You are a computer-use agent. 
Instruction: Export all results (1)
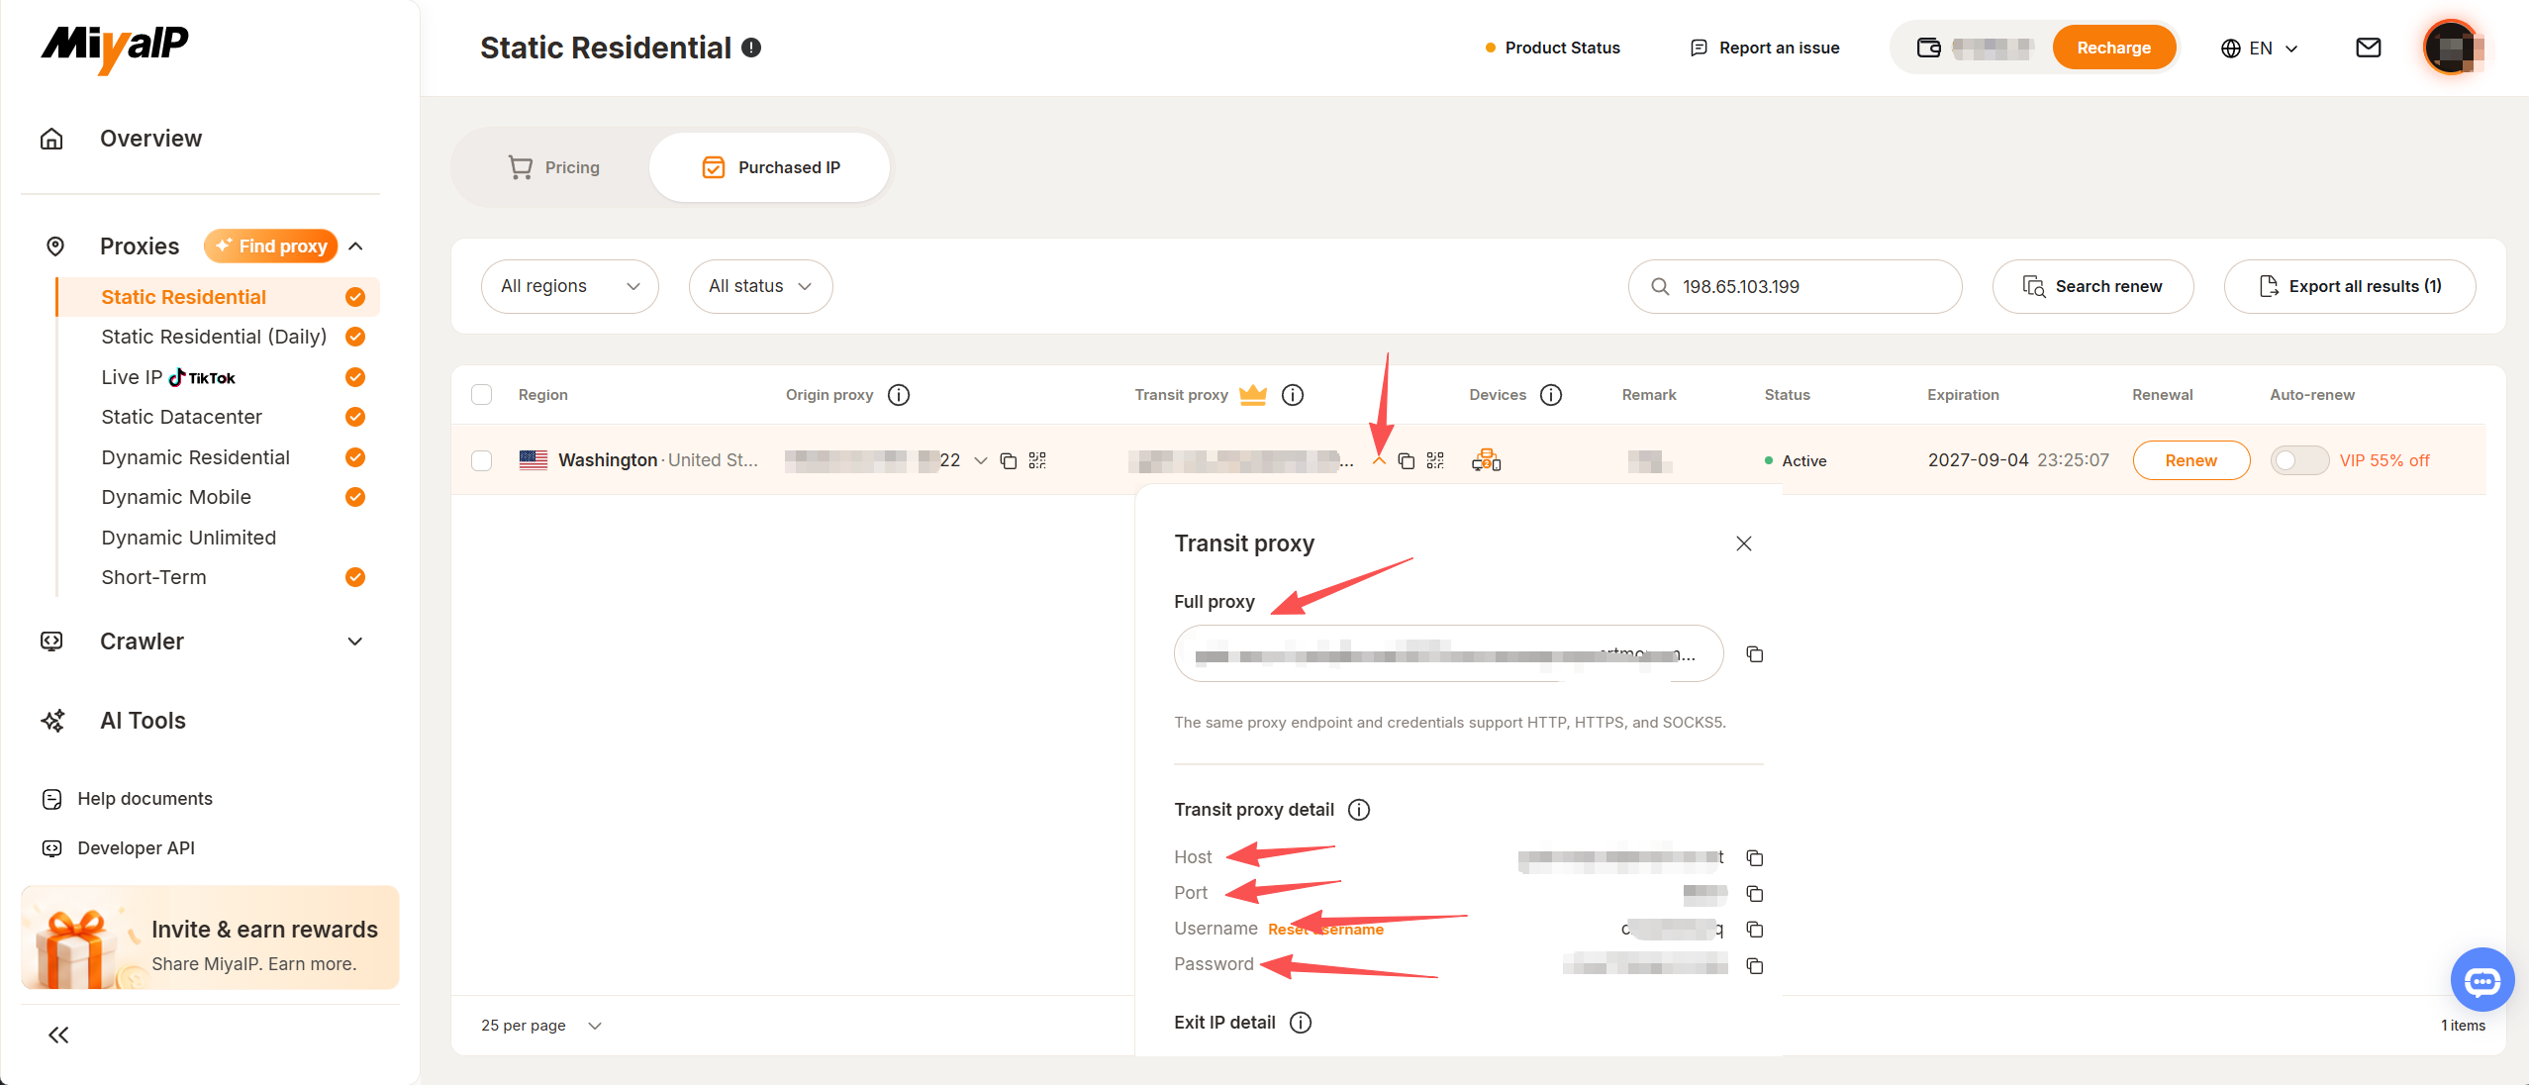(2350, 286)
